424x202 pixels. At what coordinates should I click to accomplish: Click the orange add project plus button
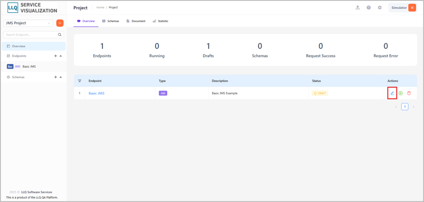(60, 23)
